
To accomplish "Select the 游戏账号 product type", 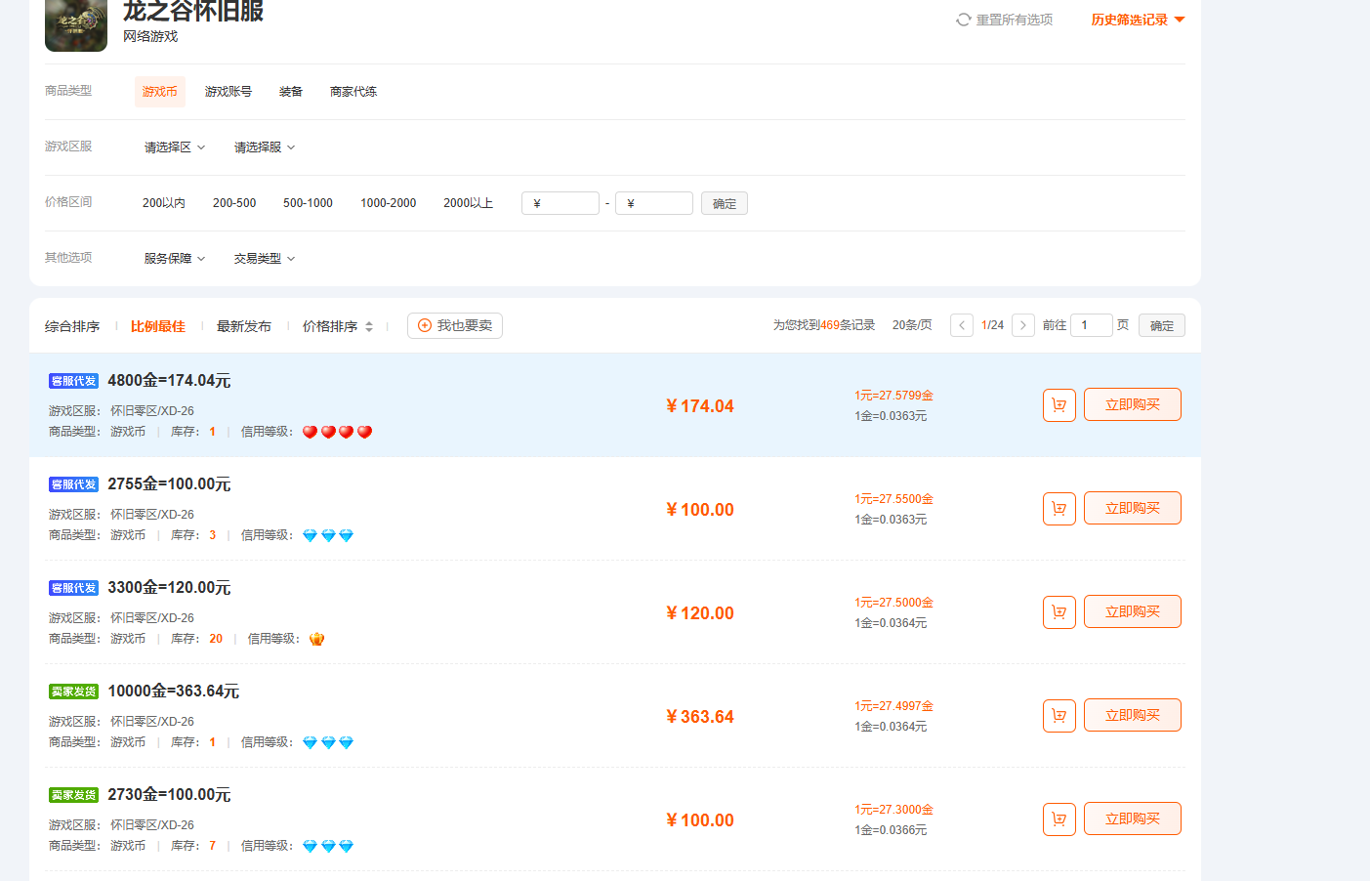I will point(228,92).
